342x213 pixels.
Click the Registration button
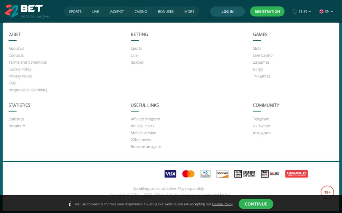click(267, 11)
